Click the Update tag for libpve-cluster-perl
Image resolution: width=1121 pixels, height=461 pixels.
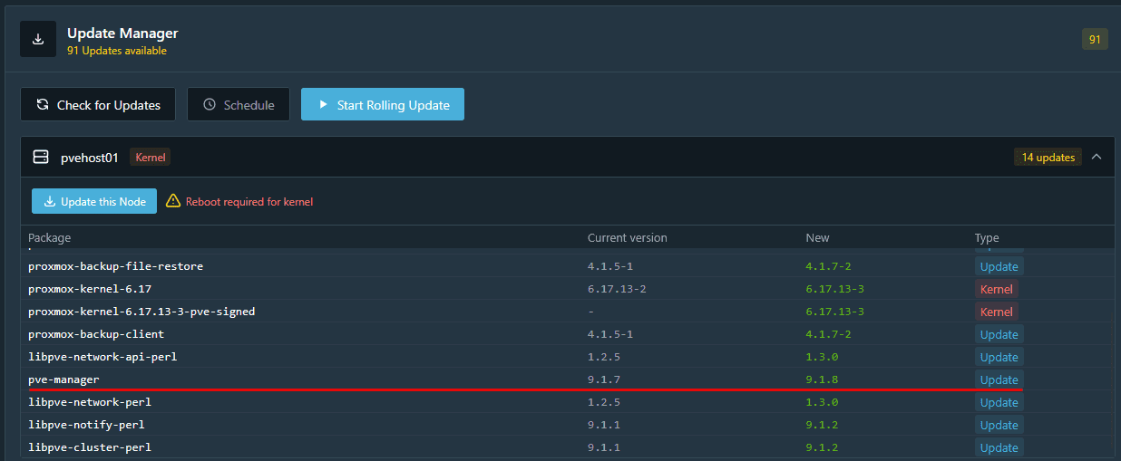pos(999,447)
